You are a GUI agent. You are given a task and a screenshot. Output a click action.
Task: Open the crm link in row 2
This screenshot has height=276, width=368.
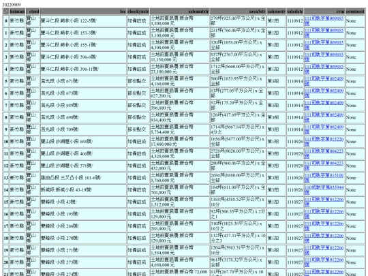324,45
